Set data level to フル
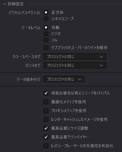This screenshot has width=122, height=152. pyautogui.click(x=46, y=40)
